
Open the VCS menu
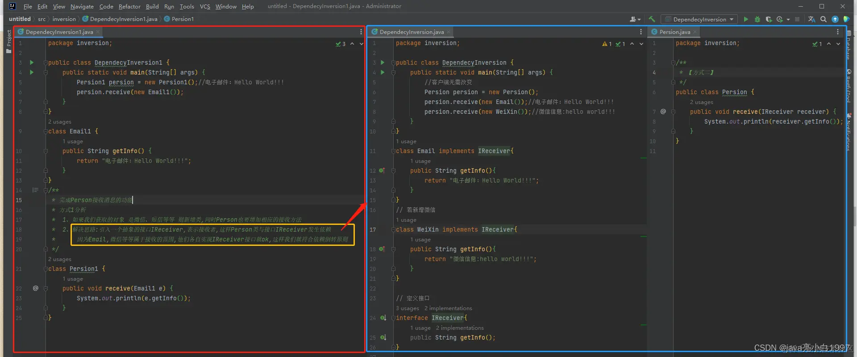(x=205, y=6)
